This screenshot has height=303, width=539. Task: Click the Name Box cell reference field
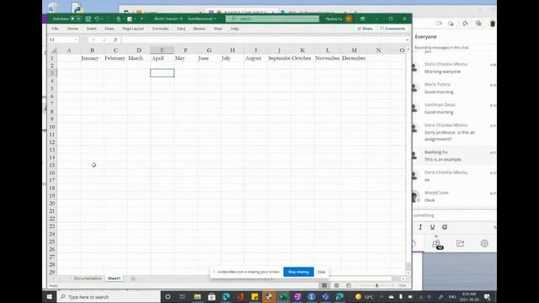[x=61, y=40]
